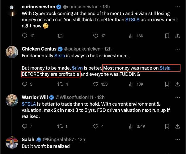
Task: Reply to Warrior Will's tweet
Action: click(25, 126)
